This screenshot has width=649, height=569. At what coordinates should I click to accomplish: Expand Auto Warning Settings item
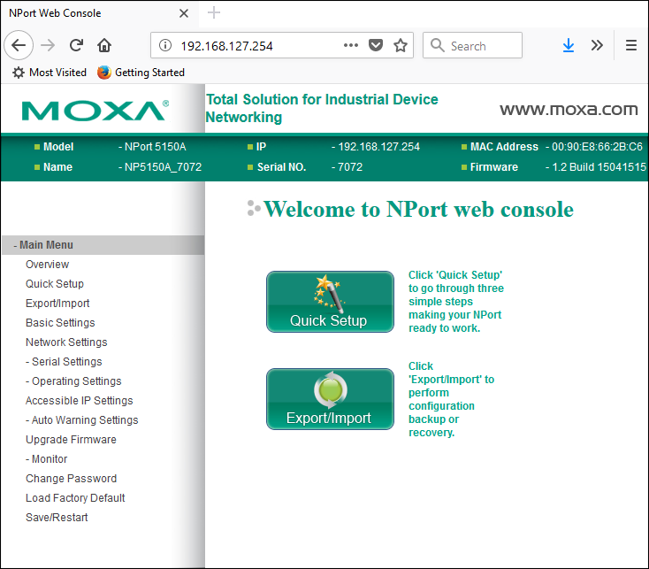[81, 420]
